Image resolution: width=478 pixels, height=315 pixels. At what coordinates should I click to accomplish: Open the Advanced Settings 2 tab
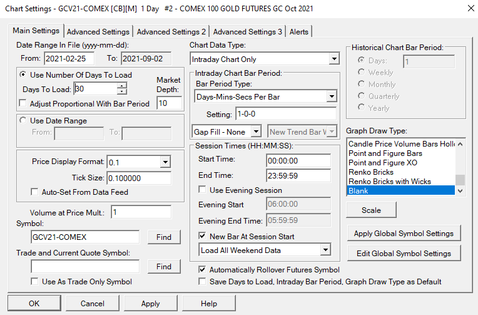pos(171,32)
